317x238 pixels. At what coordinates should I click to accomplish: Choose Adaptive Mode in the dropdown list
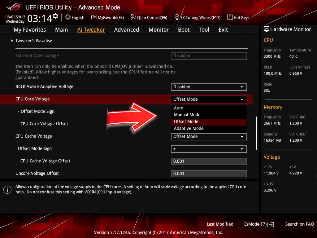click(x=209, y=129)
